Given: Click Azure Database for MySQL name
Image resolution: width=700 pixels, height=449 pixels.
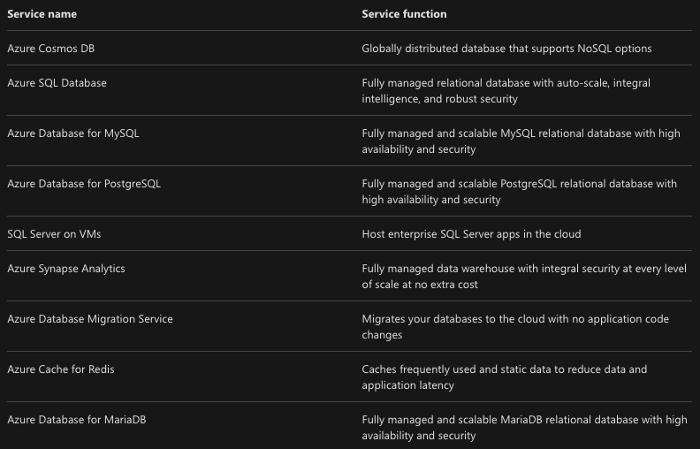Looking at the screenshot, I should click(73, 133).
